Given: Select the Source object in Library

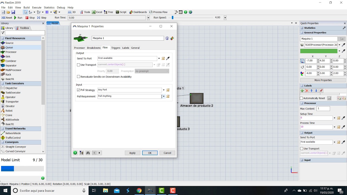Looking at the screenshot, I should (x=9, y=43).
